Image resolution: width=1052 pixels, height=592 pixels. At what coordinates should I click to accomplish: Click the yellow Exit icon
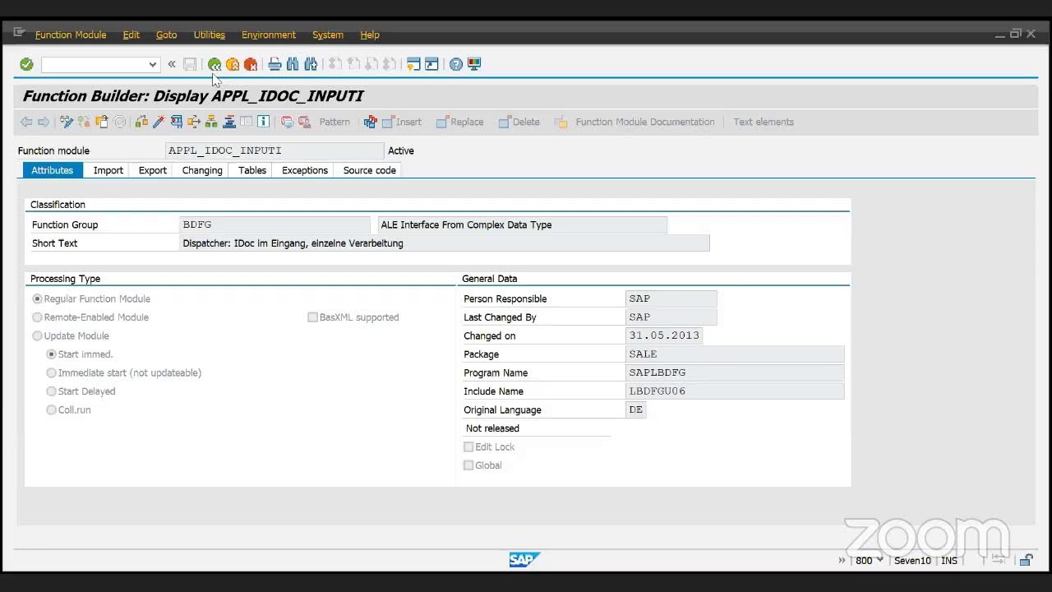pos(233,64)
